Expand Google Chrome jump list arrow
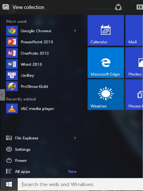The width and height of the screenshot is (143, 191). click(75, 31)
